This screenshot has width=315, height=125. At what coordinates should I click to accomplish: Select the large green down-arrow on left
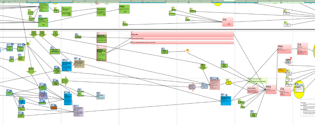[x=31, y=71]
